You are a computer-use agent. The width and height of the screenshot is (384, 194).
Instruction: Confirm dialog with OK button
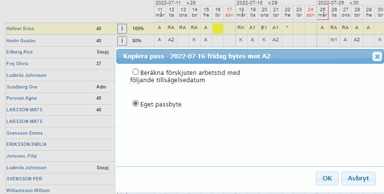click(327, 178)
